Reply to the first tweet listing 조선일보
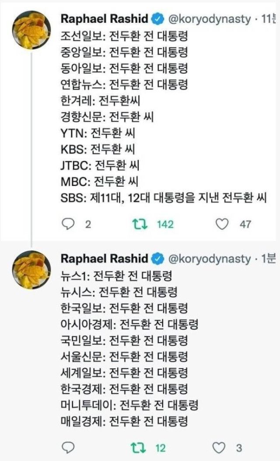Image resolution: width=280 pixels, height=461 pixels. pos(69,224)
